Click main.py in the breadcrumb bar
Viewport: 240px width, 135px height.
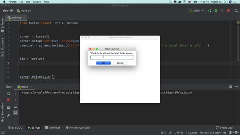click(x=24, y=11)
